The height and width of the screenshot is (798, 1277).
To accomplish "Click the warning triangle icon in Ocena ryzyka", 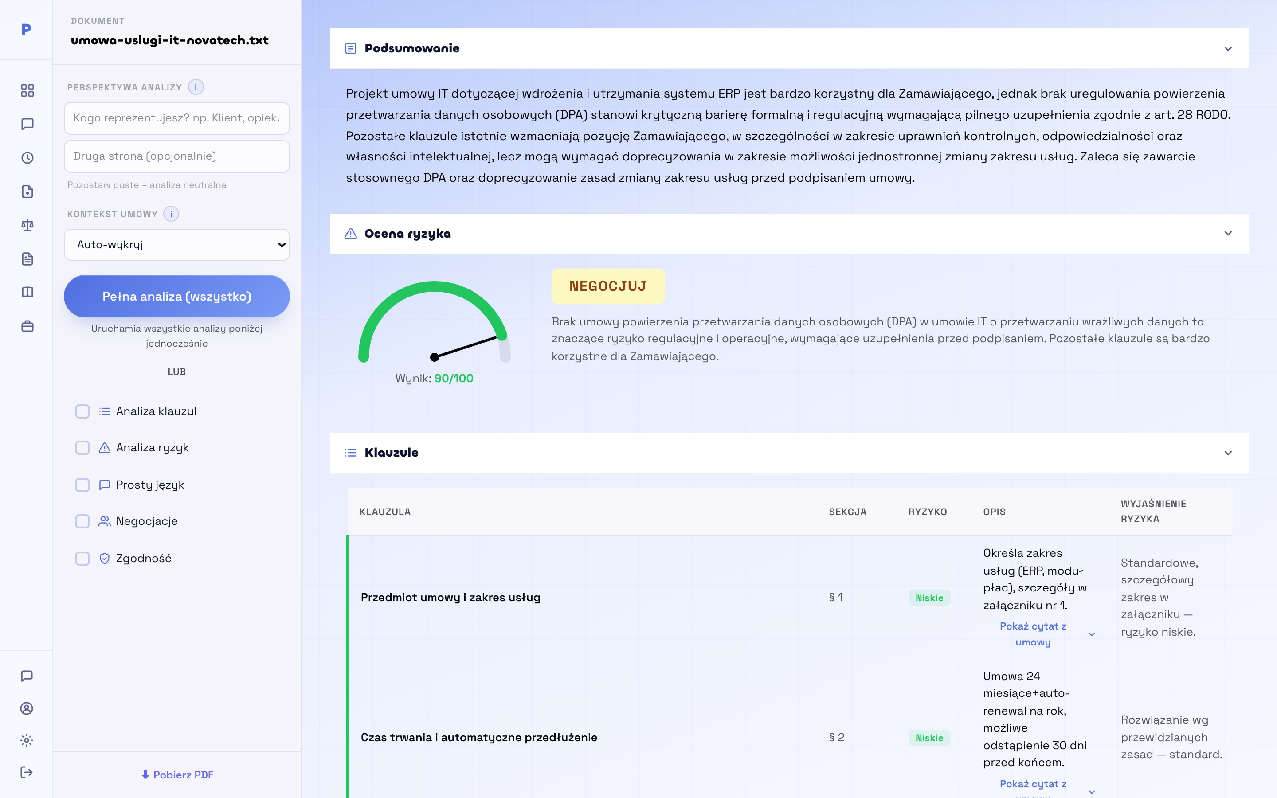I will coord(350,233).
